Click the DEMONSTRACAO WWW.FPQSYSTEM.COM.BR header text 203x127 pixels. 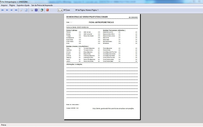[x=87, y=17]
